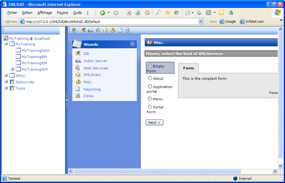Open the address bar dropdown
Viewport: 285px width, 183px height.
coord(201,22)
